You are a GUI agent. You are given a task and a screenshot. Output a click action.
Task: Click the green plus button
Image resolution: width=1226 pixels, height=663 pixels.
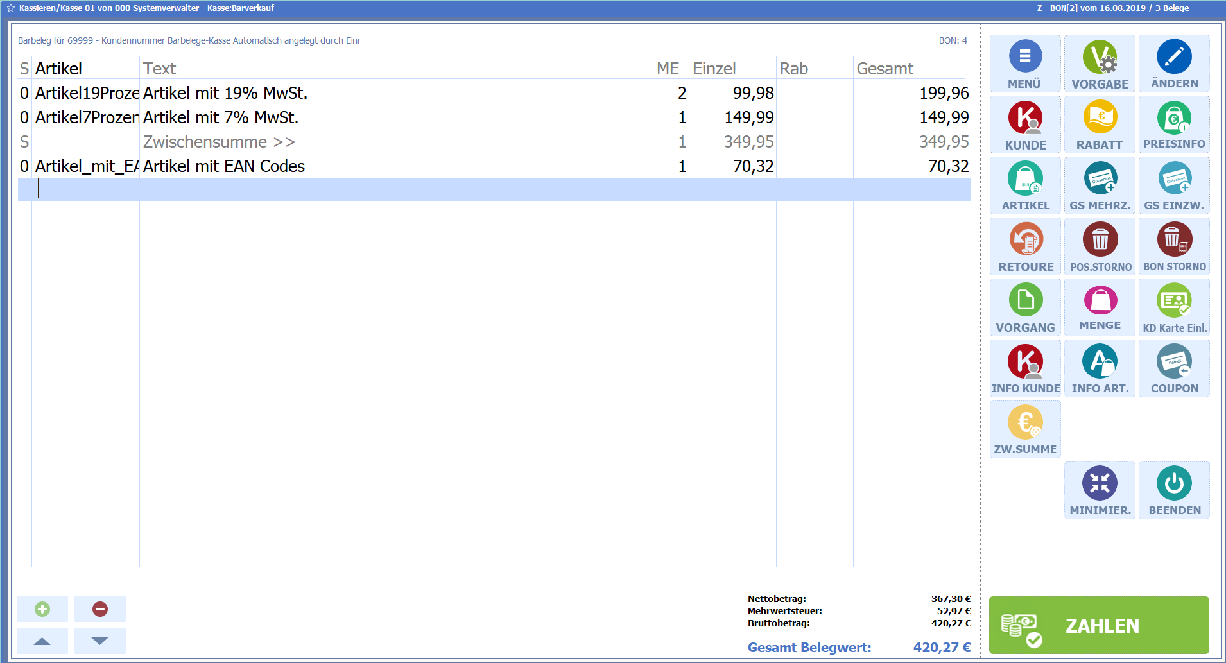(x=42, y=609)
